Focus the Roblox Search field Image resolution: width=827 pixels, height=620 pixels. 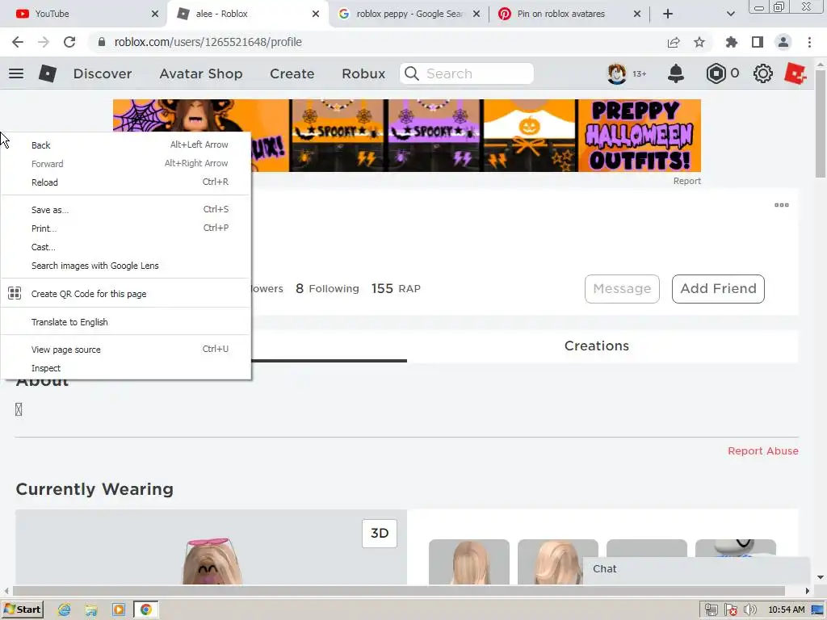[x=467, y=73]
